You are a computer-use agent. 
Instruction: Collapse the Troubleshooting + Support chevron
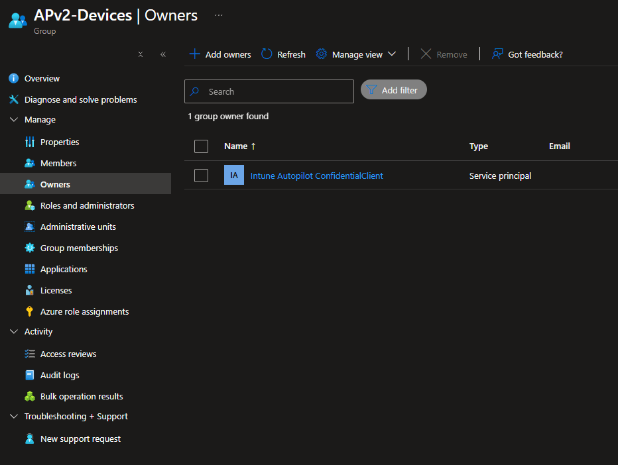14,416
